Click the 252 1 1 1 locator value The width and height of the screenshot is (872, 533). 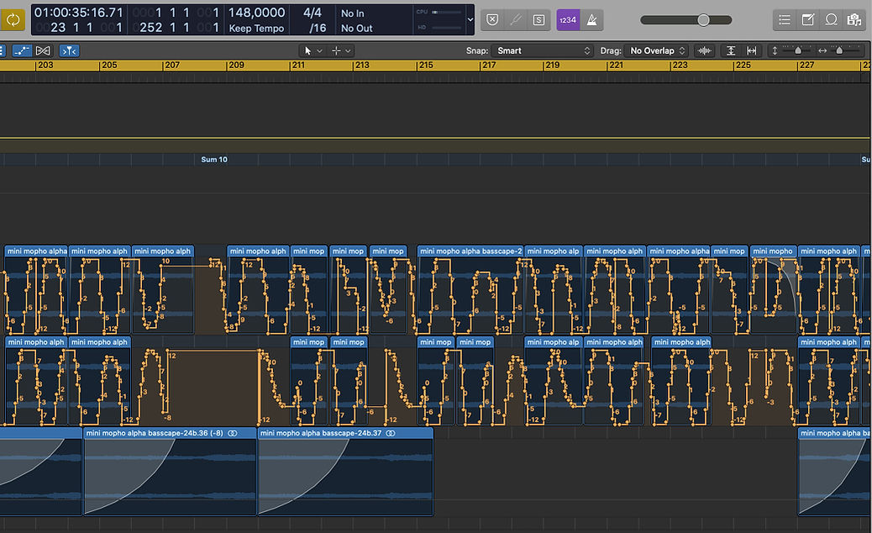[x=177, y=27]
